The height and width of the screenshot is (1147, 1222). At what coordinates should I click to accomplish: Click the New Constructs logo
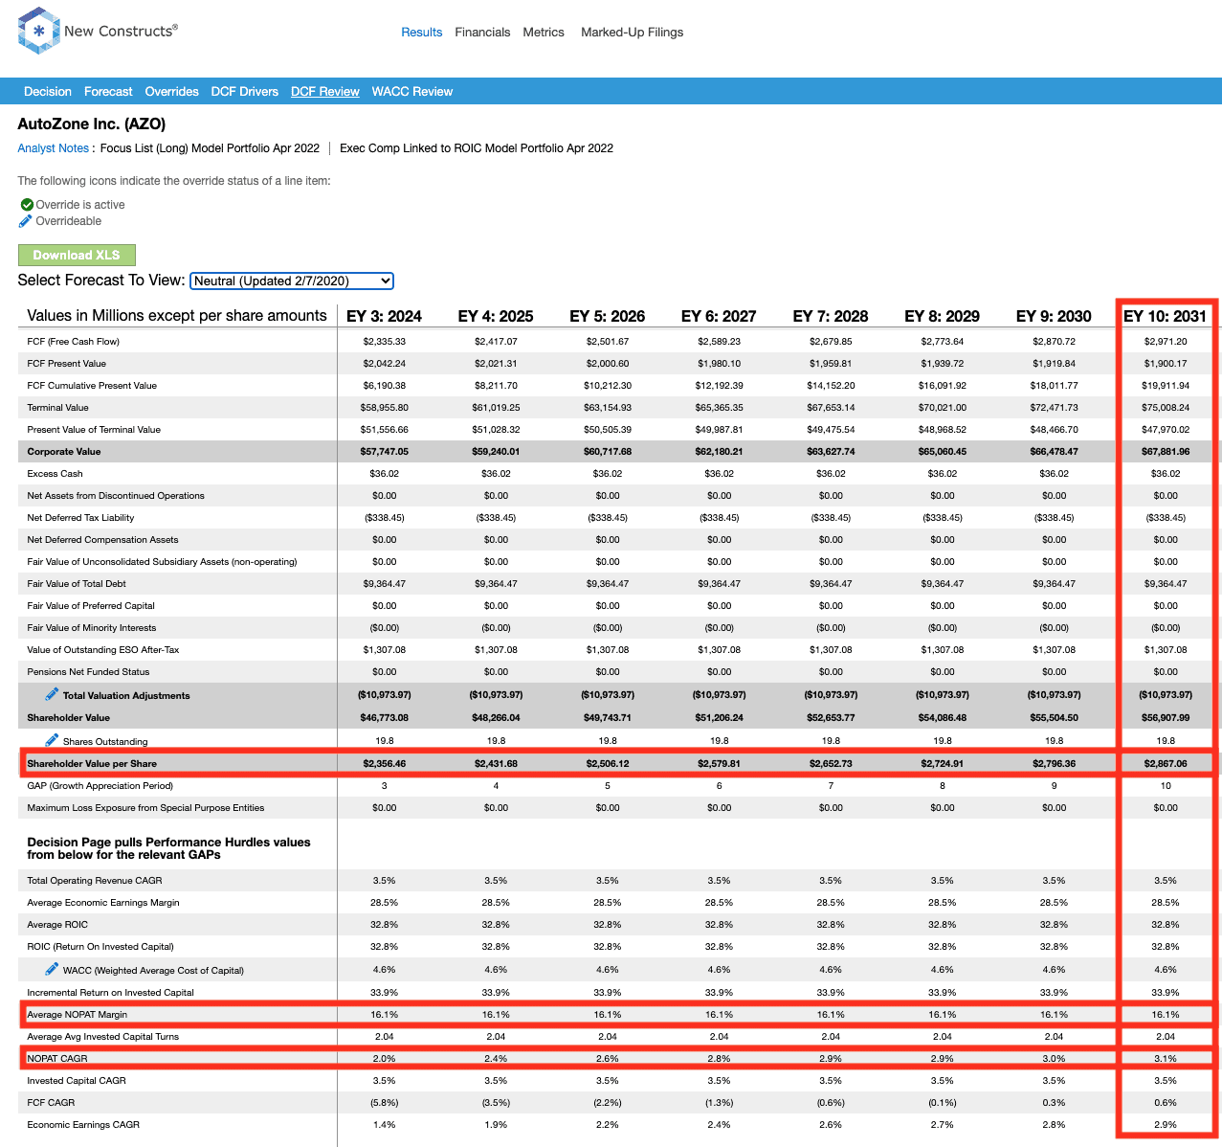click(98, 31)
